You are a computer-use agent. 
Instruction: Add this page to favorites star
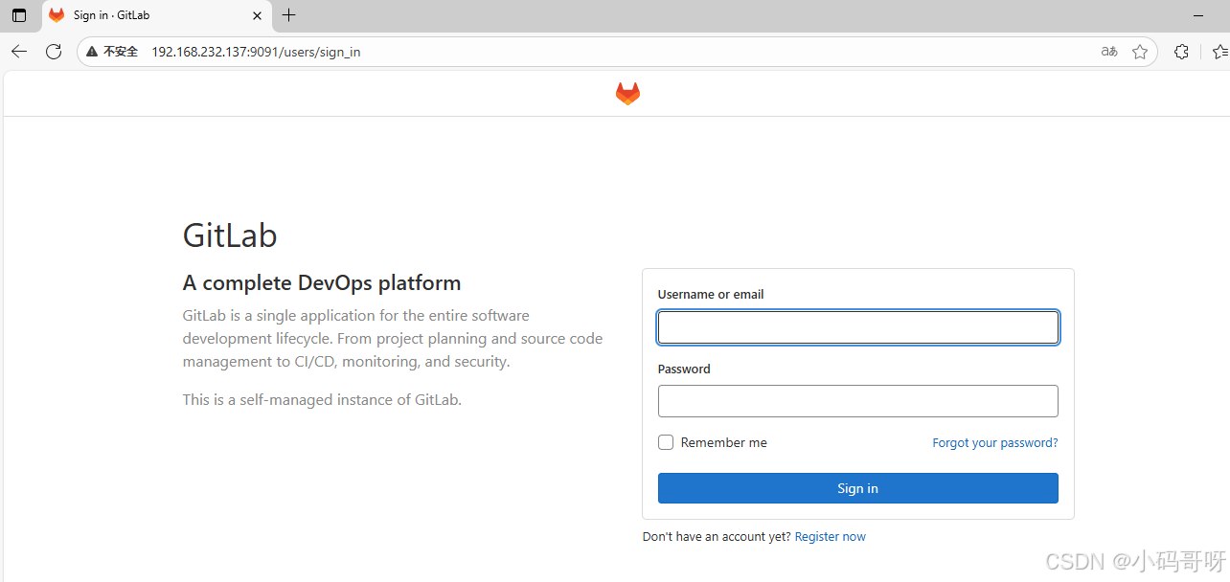(1140, 52)
